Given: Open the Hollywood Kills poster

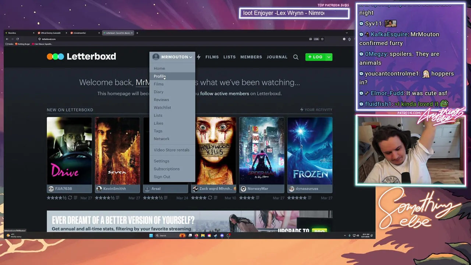Looking at the screenshot, I should pyautogui.click(x=216, y=151).
